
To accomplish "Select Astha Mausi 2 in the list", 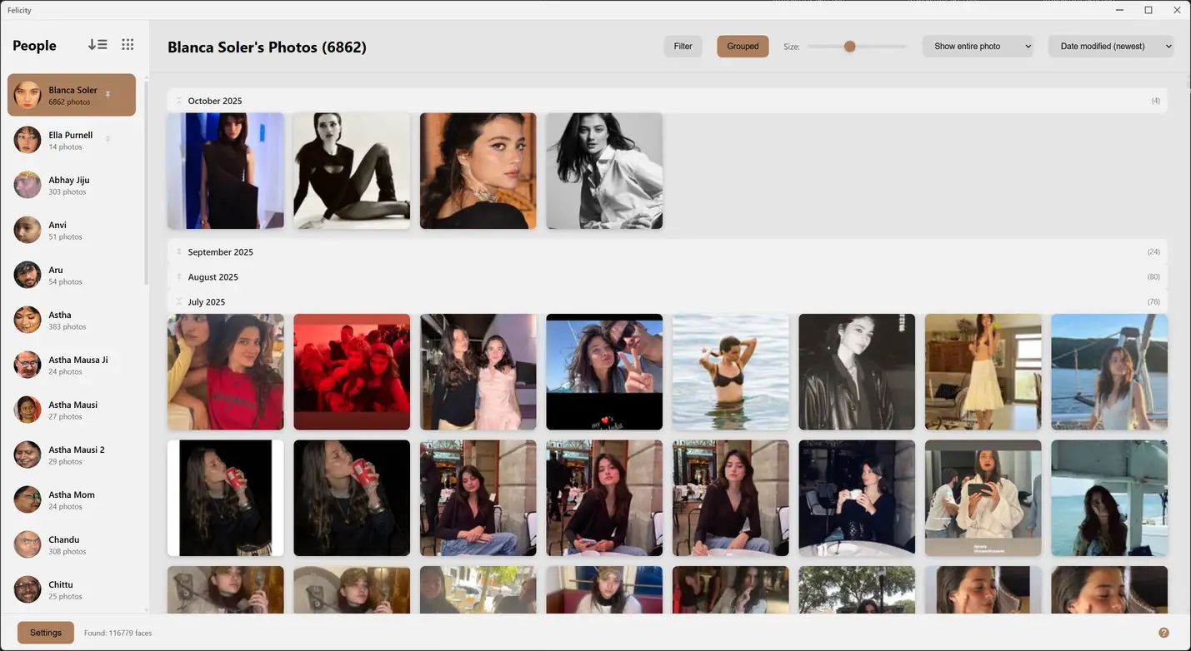I will [x=72, y=455].
